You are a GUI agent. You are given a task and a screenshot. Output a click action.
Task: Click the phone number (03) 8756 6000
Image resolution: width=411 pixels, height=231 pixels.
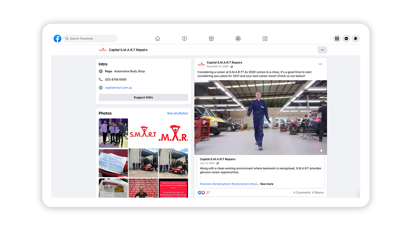[x=116, y=80]
